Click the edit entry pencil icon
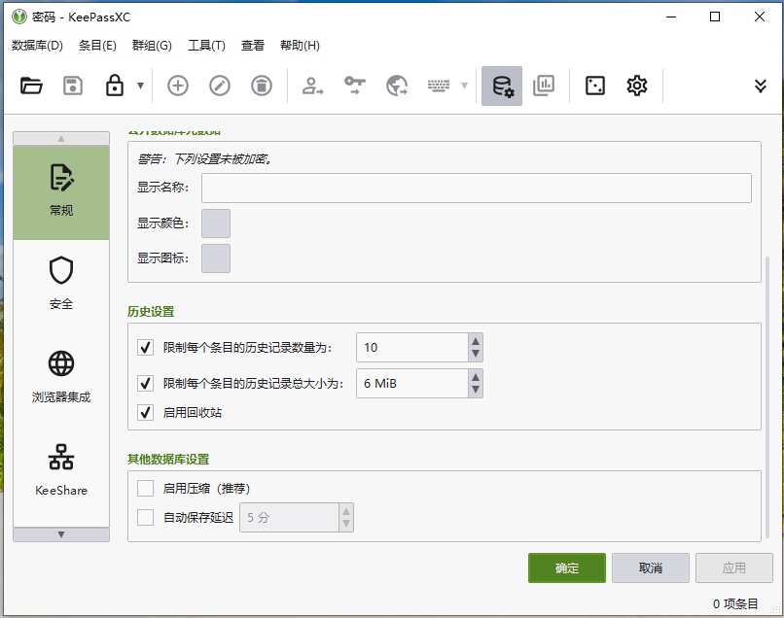Viewport: 784px width, 618px height. [220, 86]
